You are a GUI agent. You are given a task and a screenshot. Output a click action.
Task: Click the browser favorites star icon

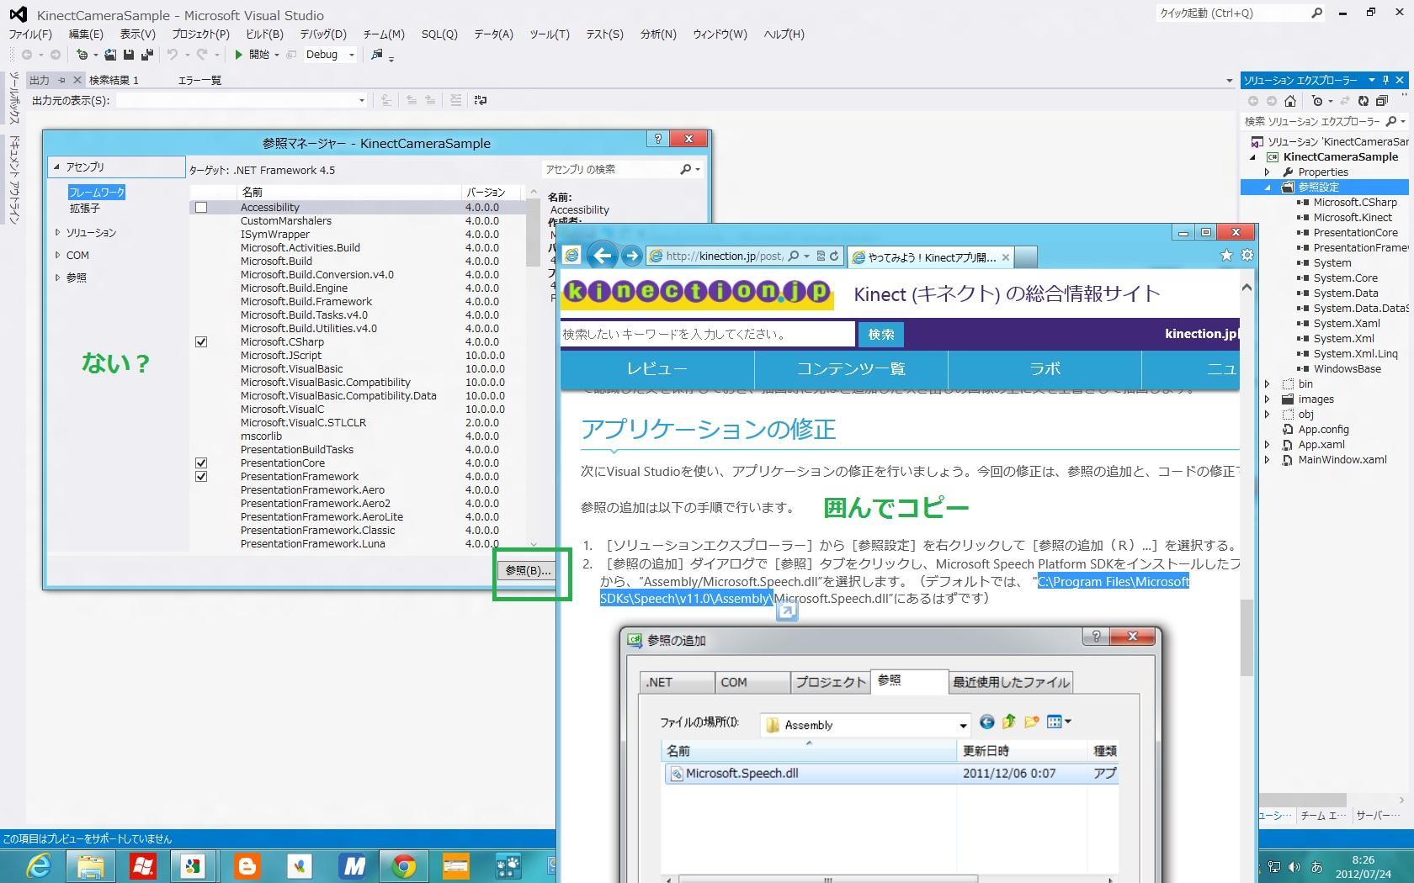tap(1226, 255)
